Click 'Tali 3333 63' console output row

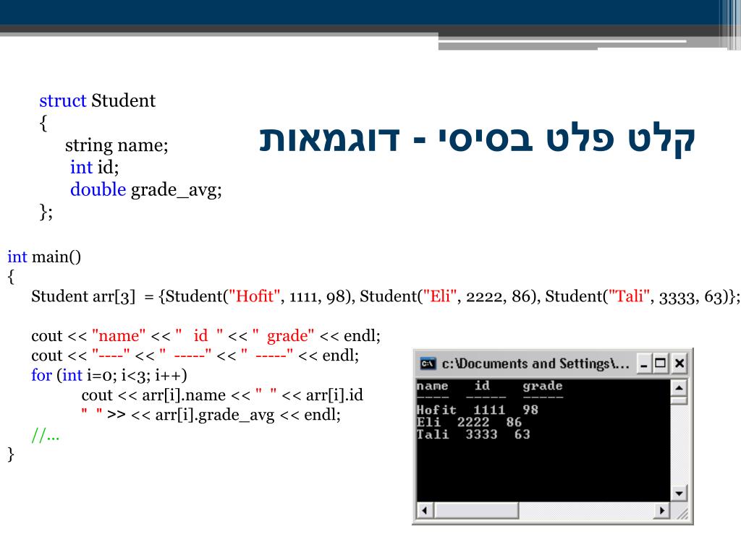point(473,434)
